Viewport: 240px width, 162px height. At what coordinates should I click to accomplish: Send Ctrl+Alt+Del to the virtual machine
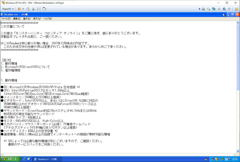coord(28,9)
